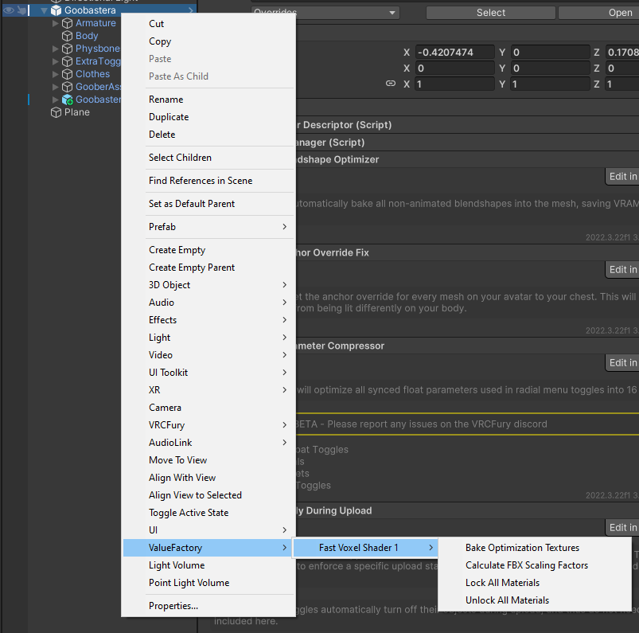Click the Goobastera prefab cube icon
Image resolution: width=639 pixels, height=633 pixels.
click(56, 10)
